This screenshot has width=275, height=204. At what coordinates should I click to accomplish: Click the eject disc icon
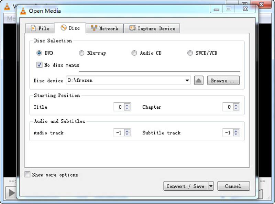(199, 80)
